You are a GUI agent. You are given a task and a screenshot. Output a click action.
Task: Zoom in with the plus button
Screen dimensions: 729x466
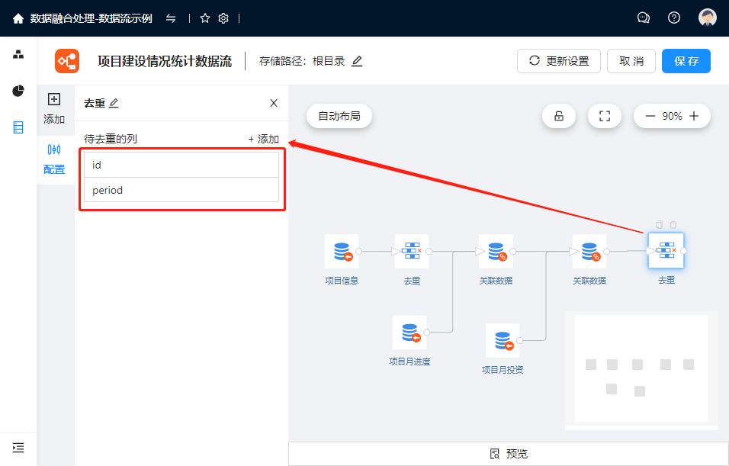[694, 116]
